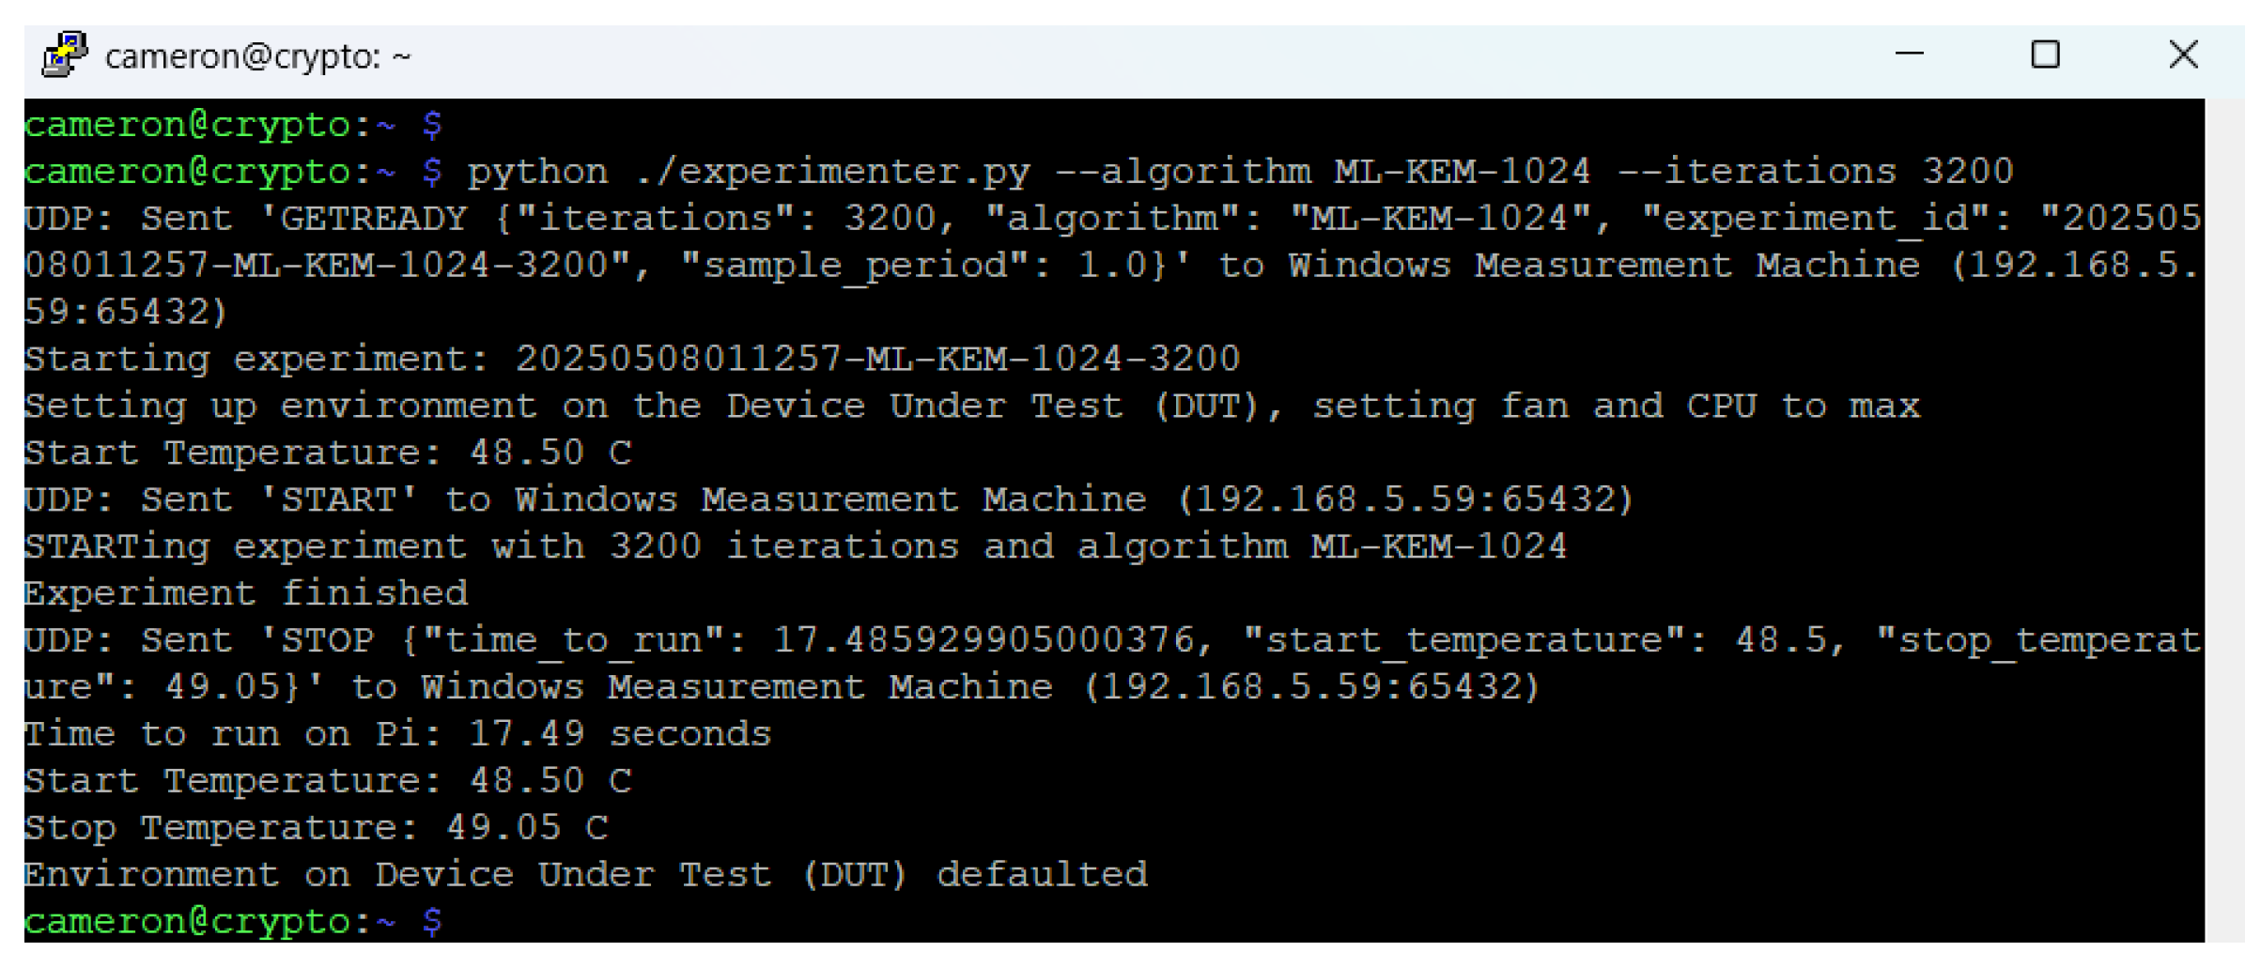The width and height of the screenshot is (2261, 967).
Task: Close the cameron@crypto terminal window
Action: [x=2184, y=54]
